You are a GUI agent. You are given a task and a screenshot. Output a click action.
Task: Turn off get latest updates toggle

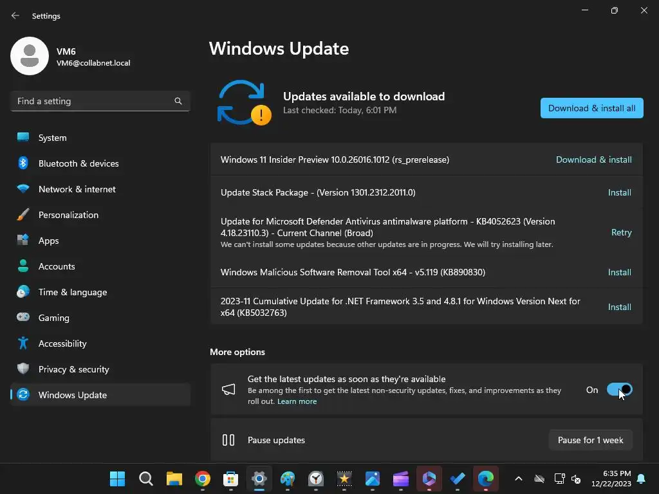pos(620,390)
